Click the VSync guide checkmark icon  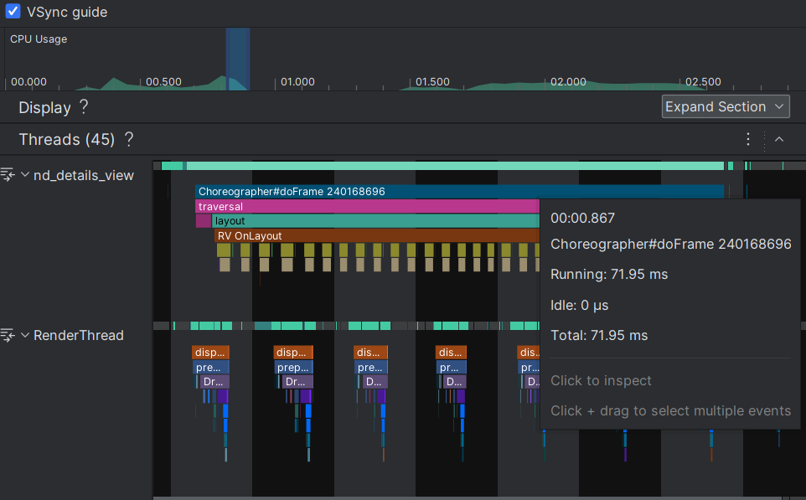tap(11, 12)
